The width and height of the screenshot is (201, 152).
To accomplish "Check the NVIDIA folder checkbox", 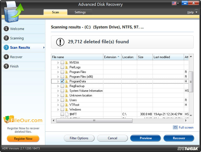I will pyautogui.click(x=62, y=63).
